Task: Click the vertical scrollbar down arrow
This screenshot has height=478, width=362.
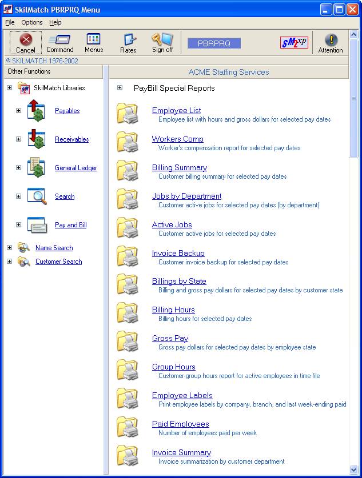Action: tap(353, 470)
